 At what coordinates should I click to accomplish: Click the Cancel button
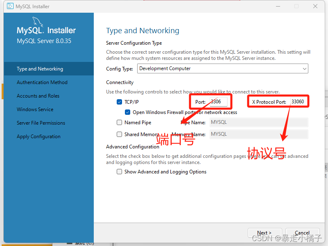coord(302,233)
